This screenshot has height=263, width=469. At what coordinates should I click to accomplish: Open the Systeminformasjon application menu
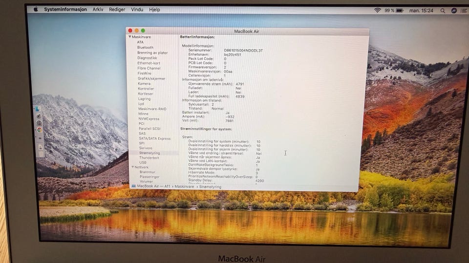tap(65, 9)
